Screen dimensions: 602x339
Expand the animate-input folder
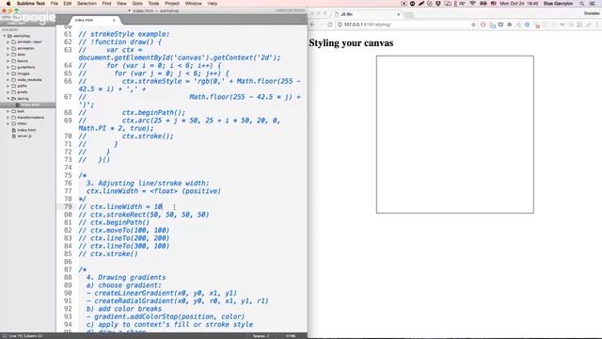coord(8,41)
